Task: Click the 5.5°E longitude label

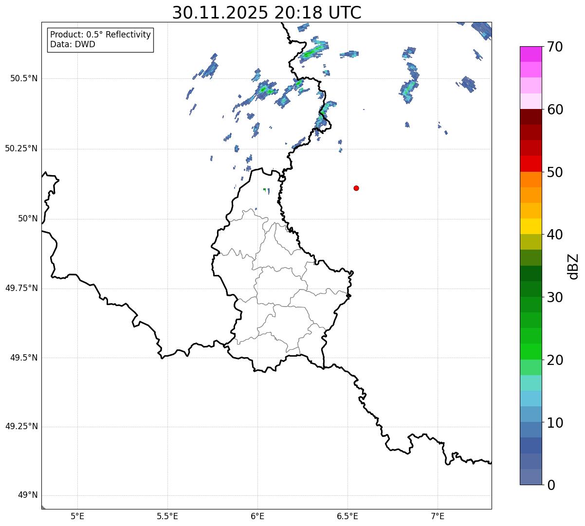Action: tap(167, 516)
